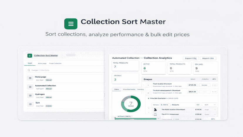The height and width of the screenshot is (137, 243).
Task: Open the Sort collection entry
Action: point(38,103)
